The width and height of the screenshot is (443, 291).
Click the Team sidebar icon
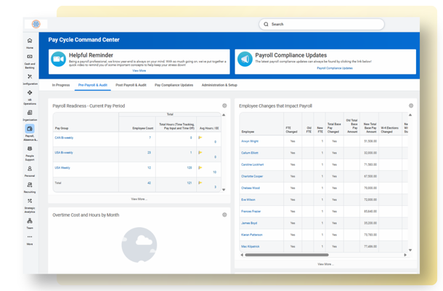click(30, 223)
